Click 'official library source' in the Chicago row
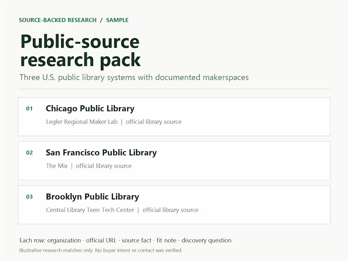Screen dimensions: 348x261 click(153, 122)
